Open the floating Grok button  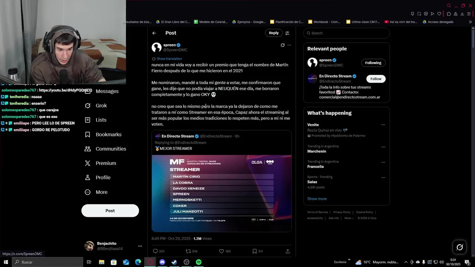tap(459, 247)
